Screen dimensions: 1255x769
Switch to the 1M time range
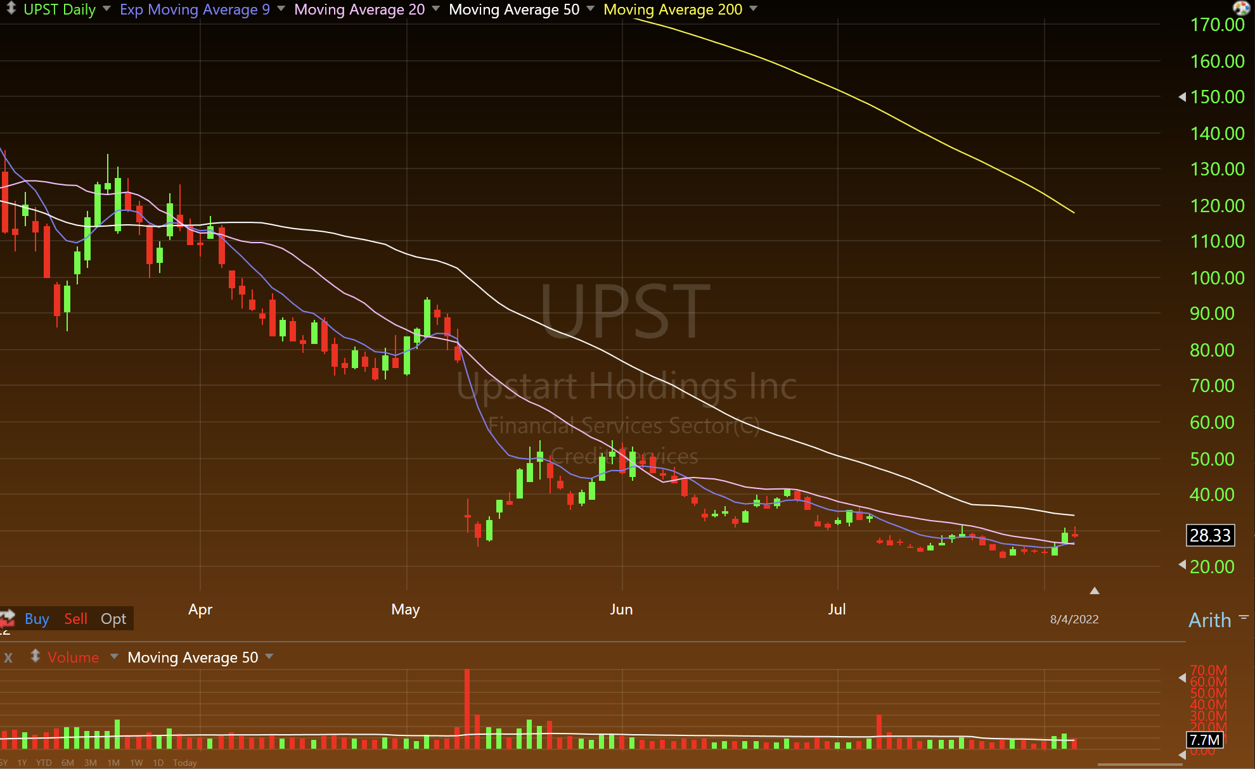(x=113, y=763)
